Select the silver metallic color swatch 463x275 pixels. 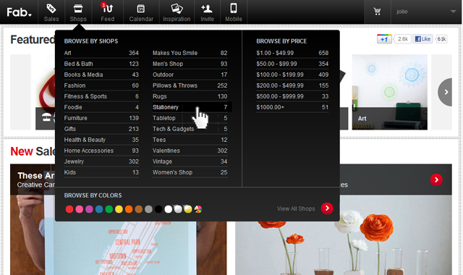tap(178, 209)
